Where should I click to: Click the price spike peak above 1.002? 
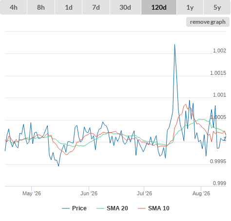point(174,45)
